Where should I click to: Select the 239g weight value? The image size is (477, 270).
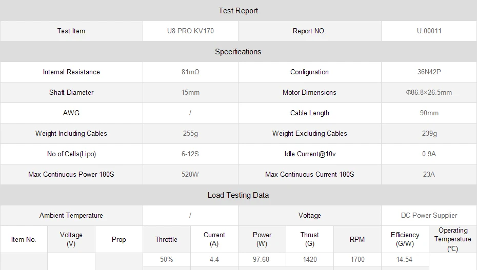429,133
